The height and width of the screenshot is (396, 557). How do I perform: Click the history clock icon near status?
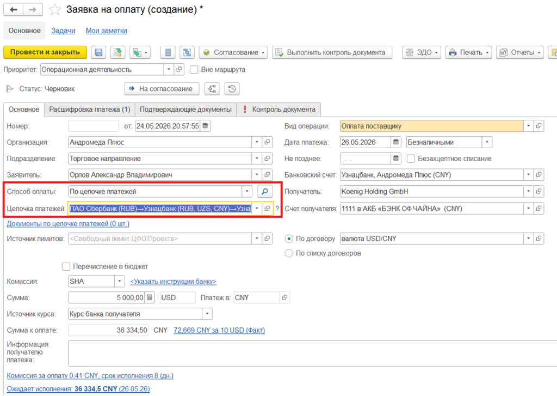(232, 89)
